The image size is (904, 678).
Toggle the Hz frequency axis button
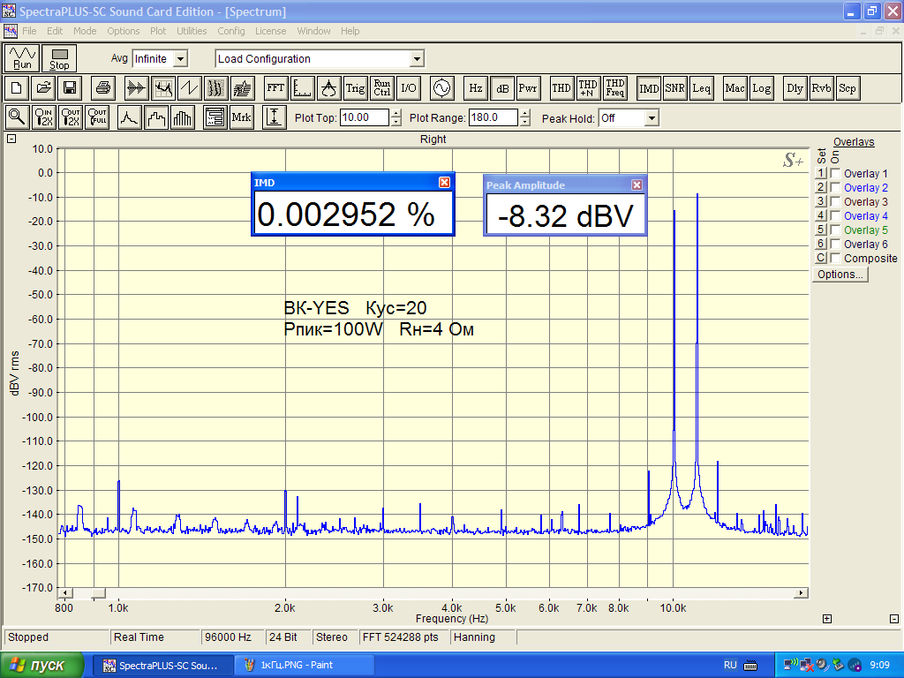(x=476, y=88)
